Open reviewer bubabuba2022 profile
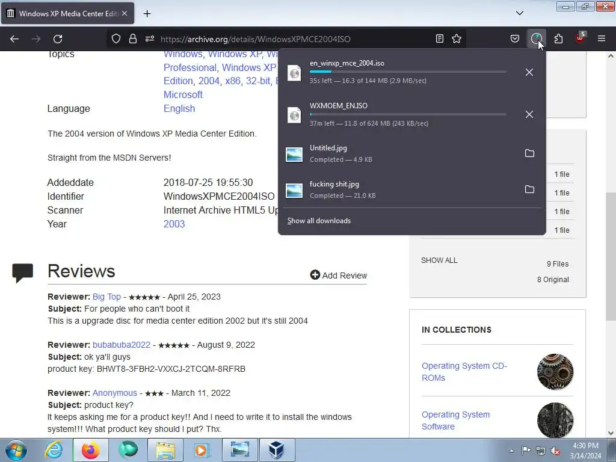The image size is (616, 462). [x=122, y=345]
